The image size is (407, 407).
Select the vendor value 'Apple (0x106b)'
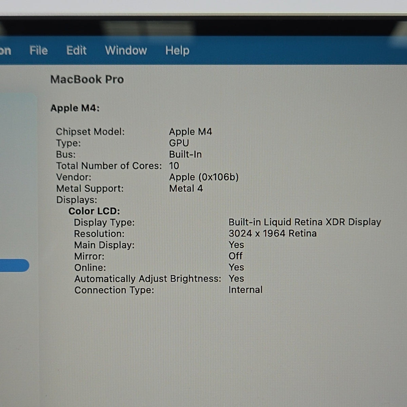point(204,177)
